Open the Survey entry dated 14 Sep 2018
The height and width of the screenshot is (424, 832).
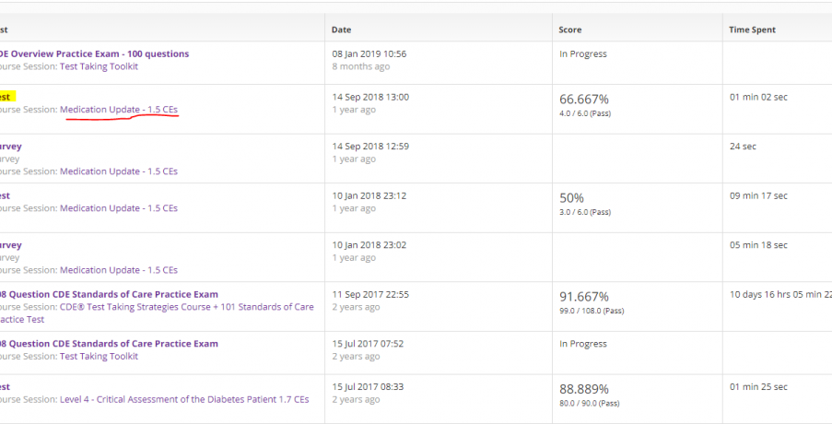pos(10,146)
